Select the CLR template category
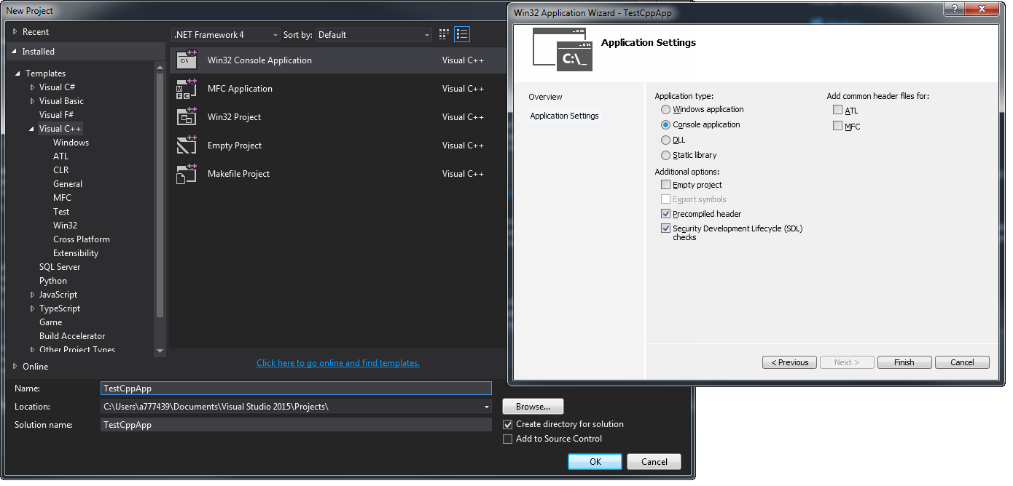This screenshot has height=486, width=1013. point(60,170)
